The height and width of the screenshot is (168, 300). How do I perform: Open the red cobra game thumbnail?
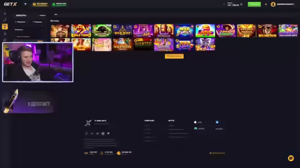coord(267,31)
